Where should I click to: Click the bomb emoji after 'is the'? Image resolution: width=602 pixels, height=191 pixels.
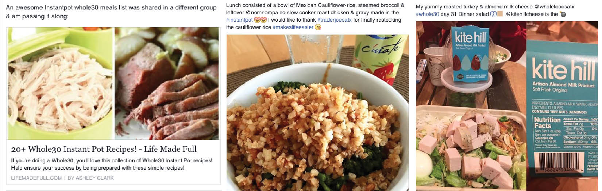click(563, 14)
